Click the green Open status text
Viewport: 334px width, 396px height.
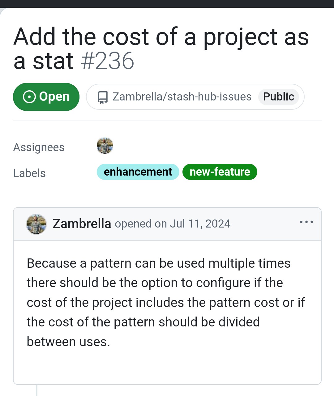[x=54, y=96]
